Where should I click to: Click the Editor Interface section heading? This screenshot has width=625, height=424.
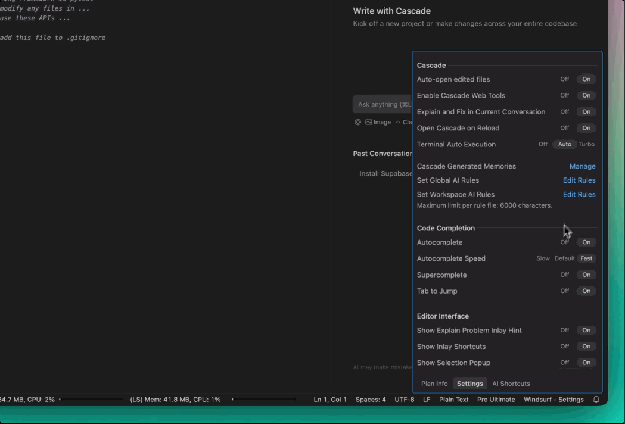[443, 316]
